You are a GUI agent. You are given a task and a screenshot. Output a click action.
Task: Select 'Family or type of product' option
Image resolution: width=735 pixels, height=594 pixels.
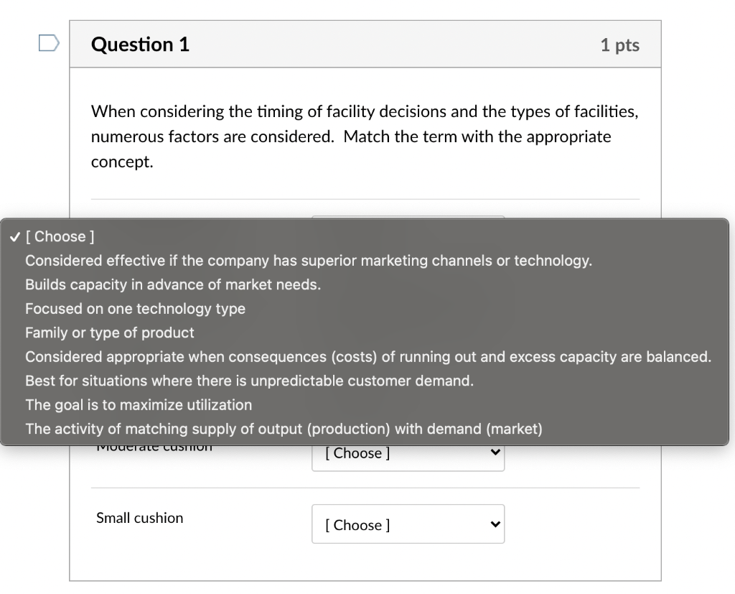[x=110, y=333]
